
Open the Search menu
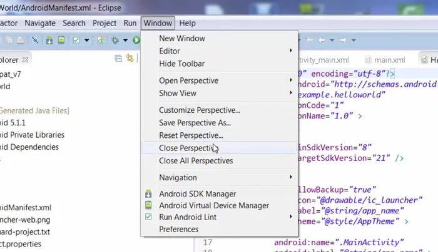tap(74, 23)
